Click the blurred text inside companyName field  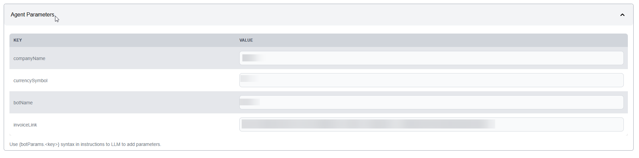tap(253, 58)
